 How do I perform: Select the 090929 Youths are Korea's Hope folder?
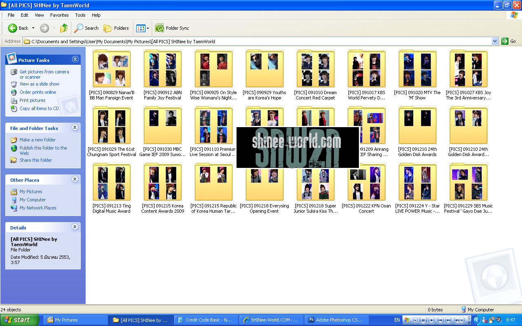click(264, 75)
